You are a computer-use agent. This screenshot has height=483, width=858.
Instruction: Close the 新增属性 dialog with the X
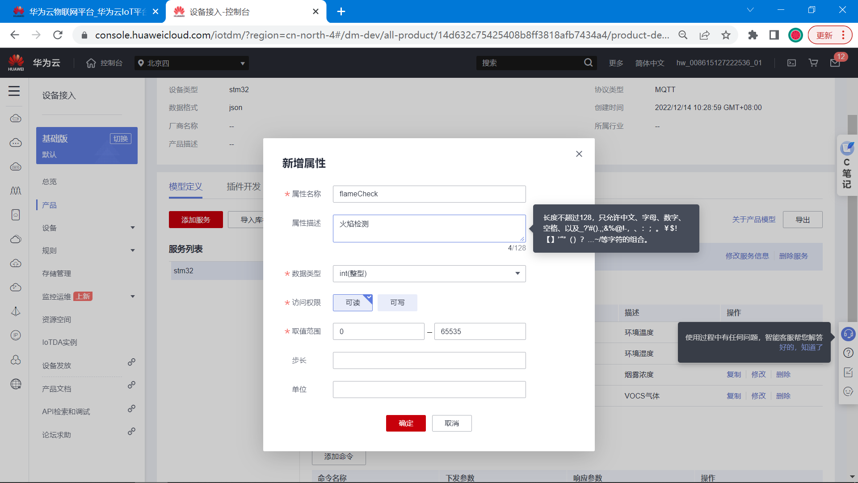pyautogui.click(x=579, y=154)
